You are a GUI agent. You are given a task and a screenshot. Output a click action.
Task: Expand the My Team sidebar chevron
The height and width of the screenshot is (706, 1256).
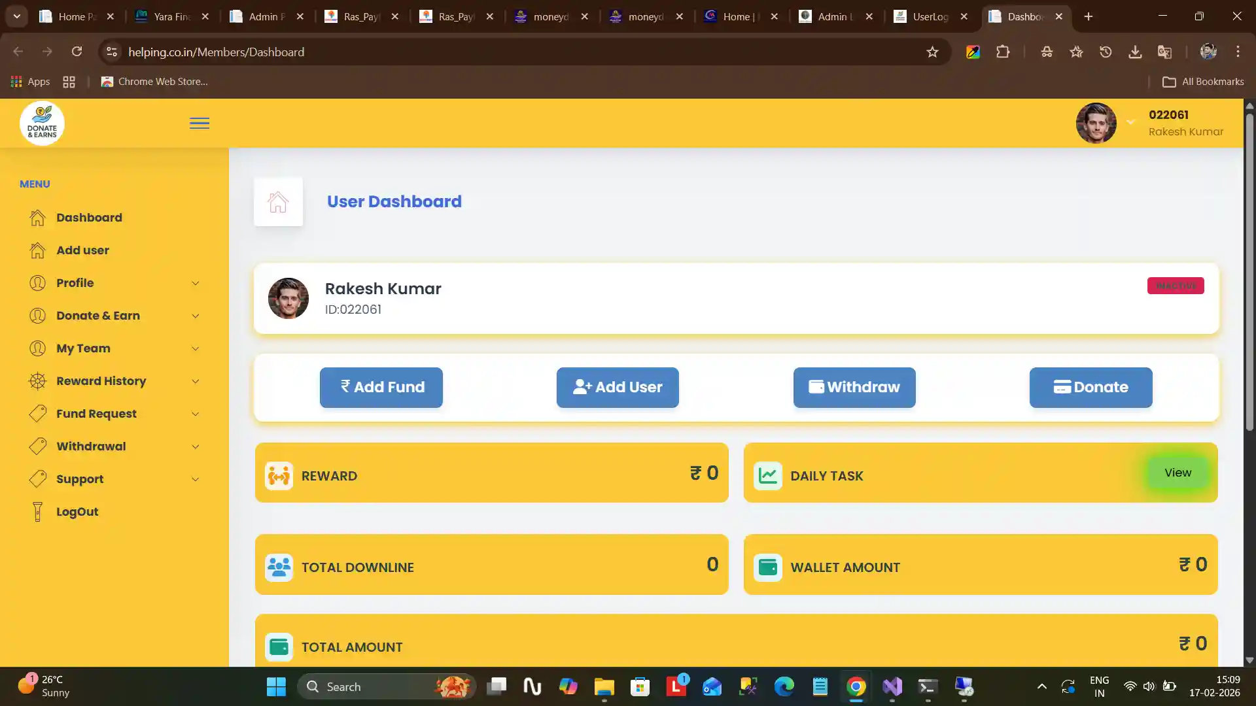click(x=195, y=348)
